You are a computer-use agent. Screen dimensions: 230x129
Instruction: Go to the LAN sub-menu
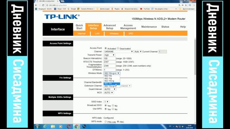97,33
